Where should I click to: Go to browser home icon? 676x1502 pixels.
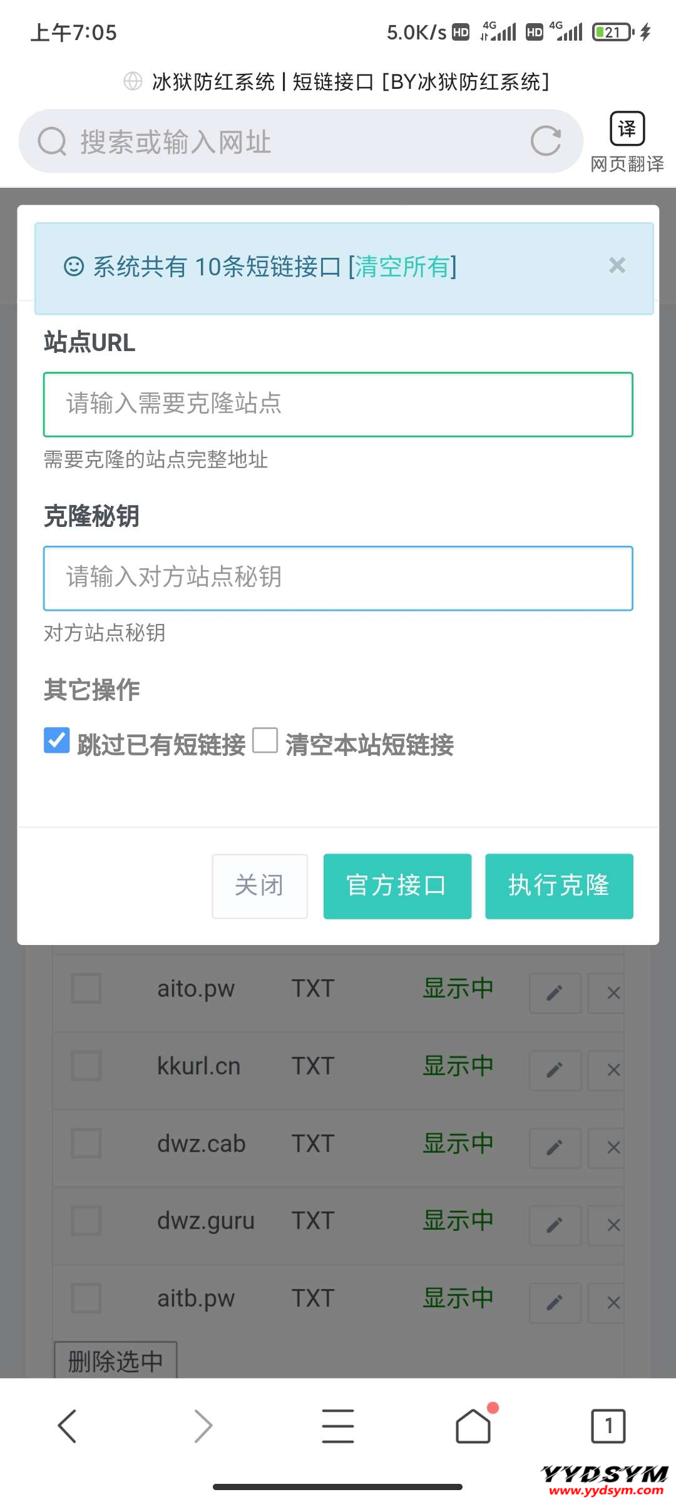(x=473, y=1426)
